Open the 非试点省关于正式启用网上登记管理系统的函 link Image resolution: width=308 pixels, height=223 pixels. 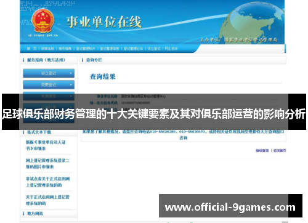click(x=47, y=182)
